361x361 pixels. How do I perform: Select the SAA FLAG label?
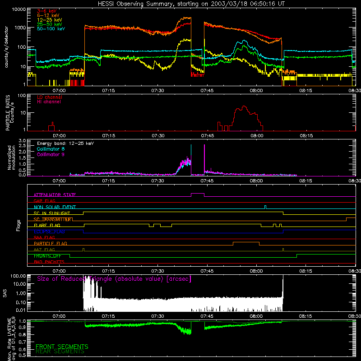coord(44,237)
